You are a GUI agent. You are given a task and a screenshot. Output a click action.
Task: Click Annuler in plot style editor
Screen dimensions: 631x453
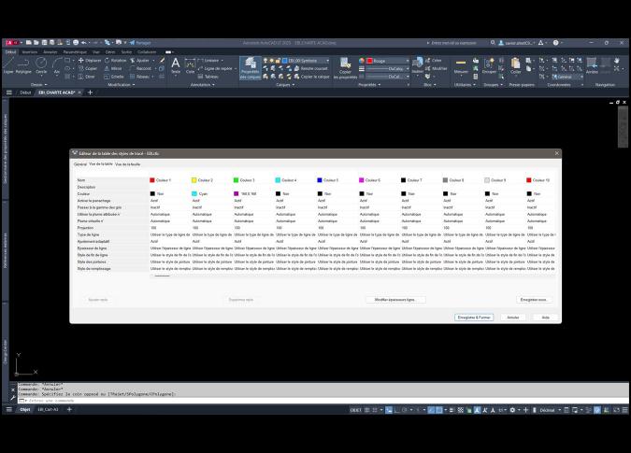[512, 318]
